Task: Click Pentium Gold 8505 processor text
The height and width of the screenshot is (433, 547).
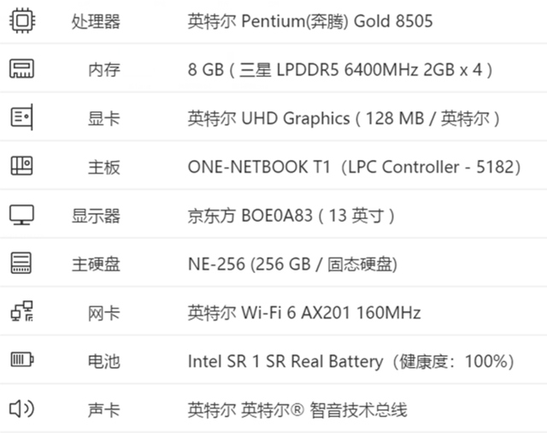Action: click(x=310, y=21)
